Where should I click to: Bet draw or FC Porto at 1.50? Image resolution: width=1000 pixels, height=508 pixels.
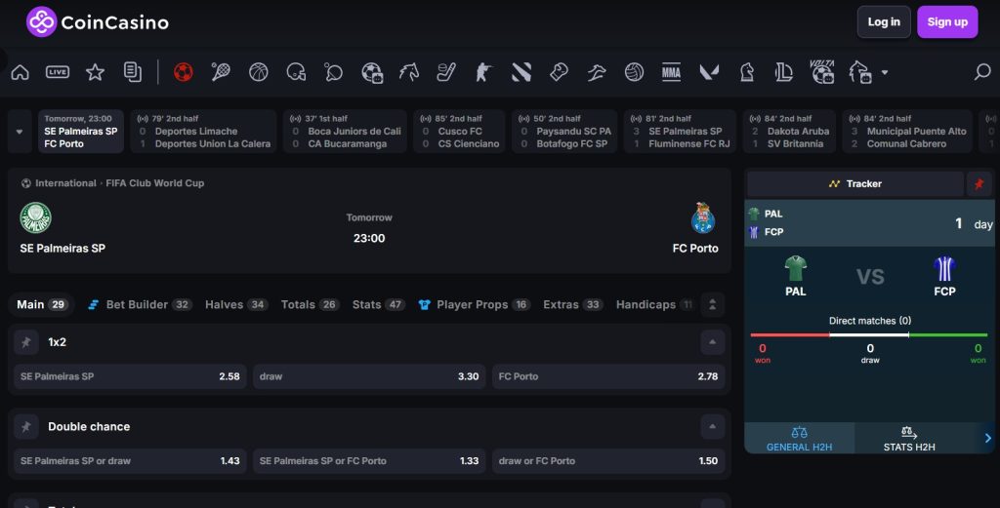(608, 461)
